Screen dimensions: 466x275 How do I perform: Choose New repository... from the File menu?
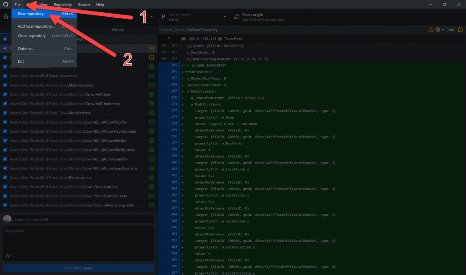point(44,14)
